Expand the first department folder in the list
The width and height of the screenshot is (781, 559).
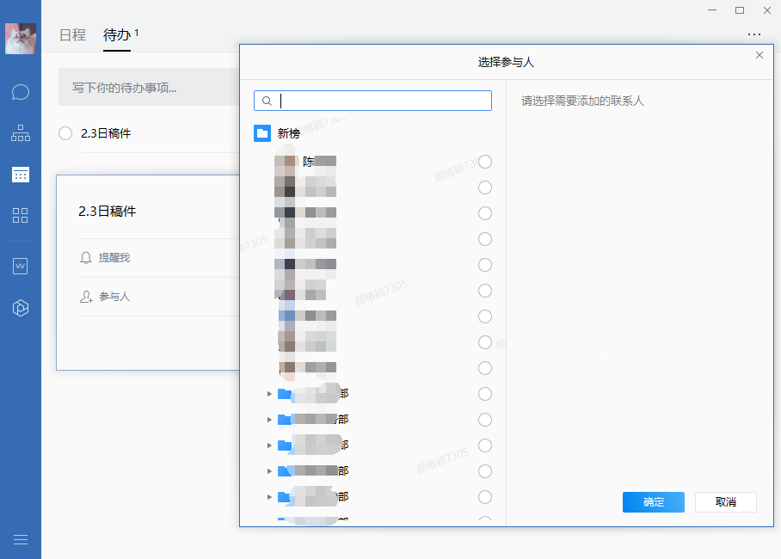pos(269,394)
